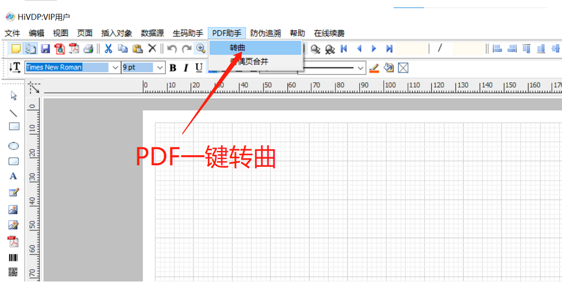
Task: Open the 页面 menu
Action: (85, 34)
